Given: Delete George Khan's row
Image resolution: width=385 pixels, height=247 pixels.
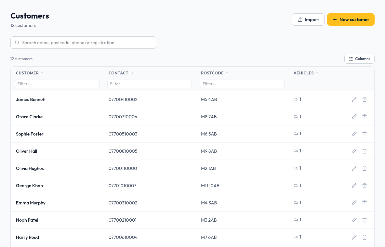Looking at the screenshot, I should [365, 185].
